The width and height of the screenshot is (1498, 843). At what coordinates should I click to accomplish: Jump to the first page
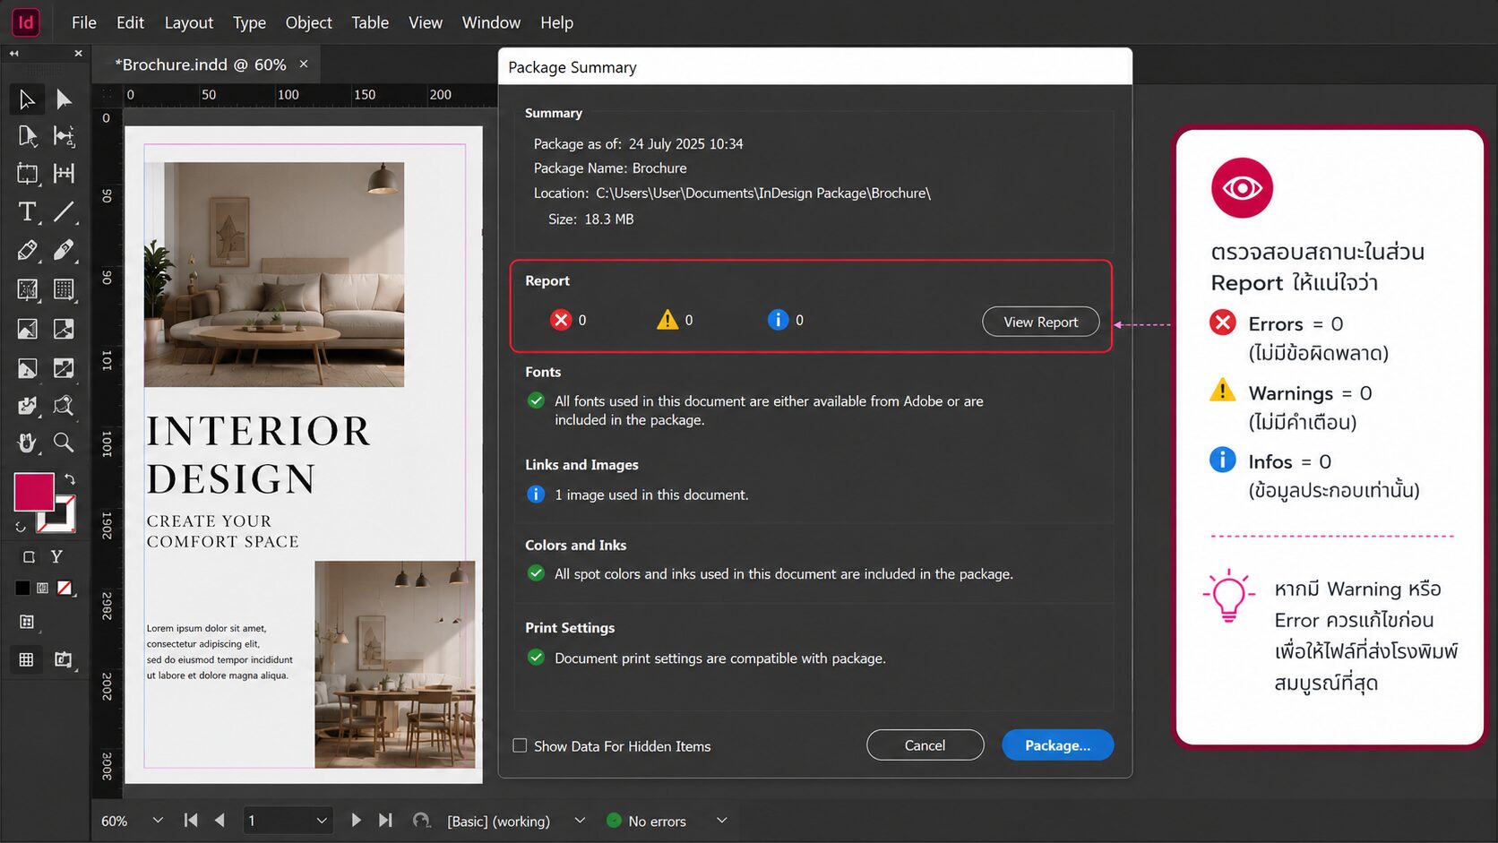(191, 820)
